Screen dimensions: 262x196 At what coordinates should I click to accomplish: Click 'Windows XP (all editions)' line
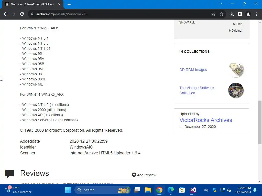coord(41,115)
